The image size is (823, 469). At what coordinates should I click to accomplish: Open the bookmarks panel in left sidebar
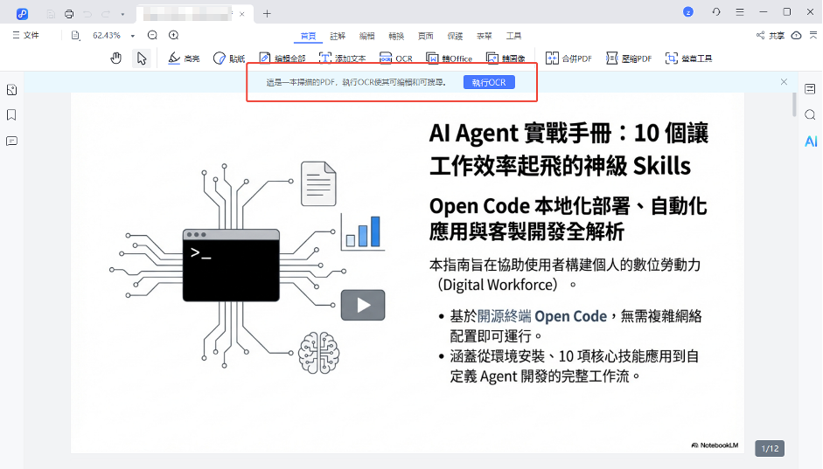pyautogui.click(x=12, y=115)
